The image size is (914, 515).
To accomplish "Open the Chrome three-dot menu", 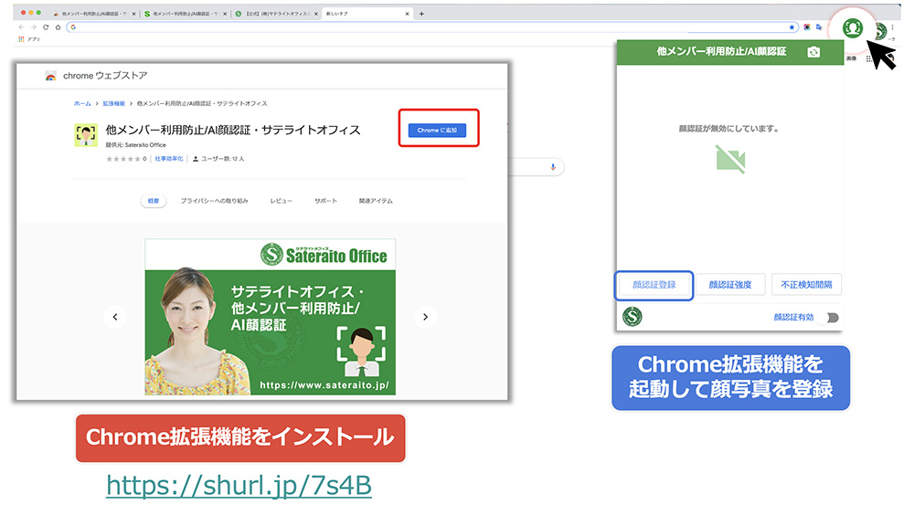I will 892,26.
